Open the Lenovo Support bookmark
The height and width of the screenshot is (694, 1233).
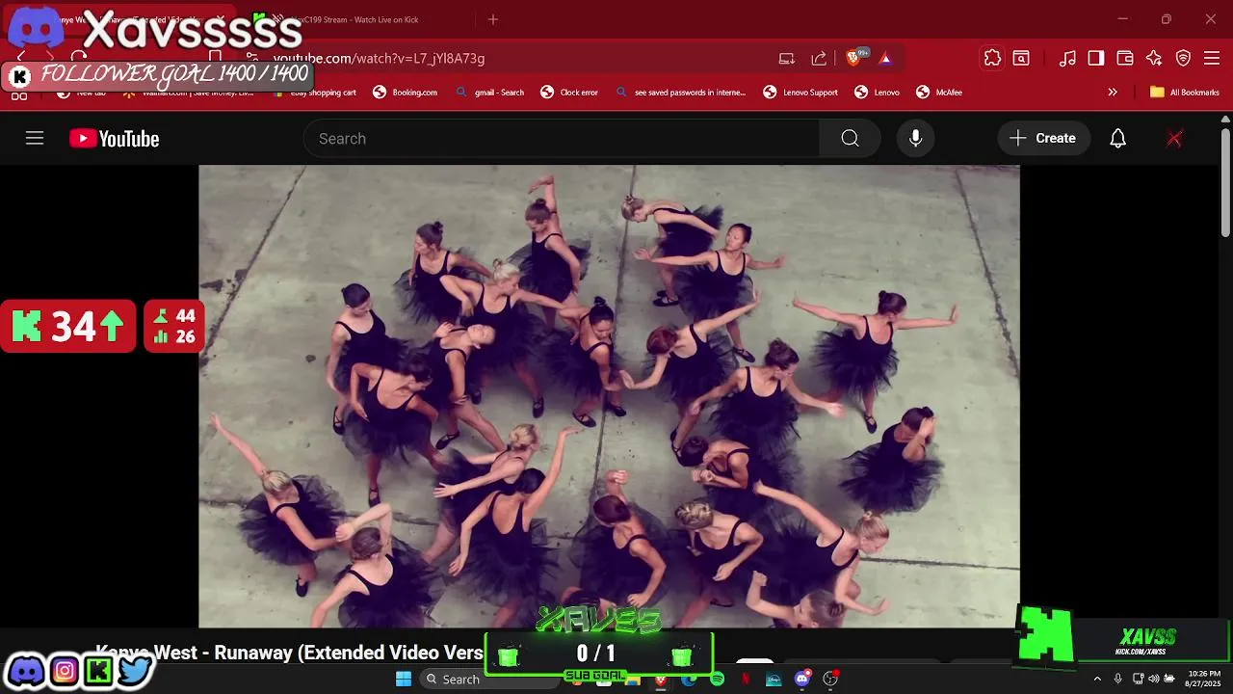click(x=800, y=93)
